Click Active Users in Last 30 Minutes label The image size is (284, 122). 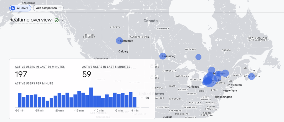tap(40, 67)
